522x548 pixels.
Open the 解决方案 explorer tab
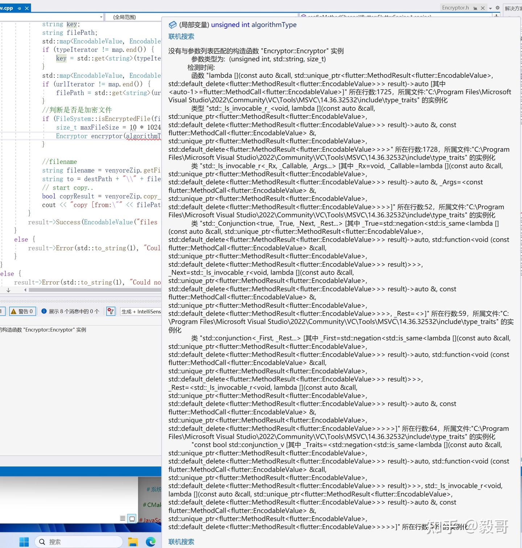point(513,8)
